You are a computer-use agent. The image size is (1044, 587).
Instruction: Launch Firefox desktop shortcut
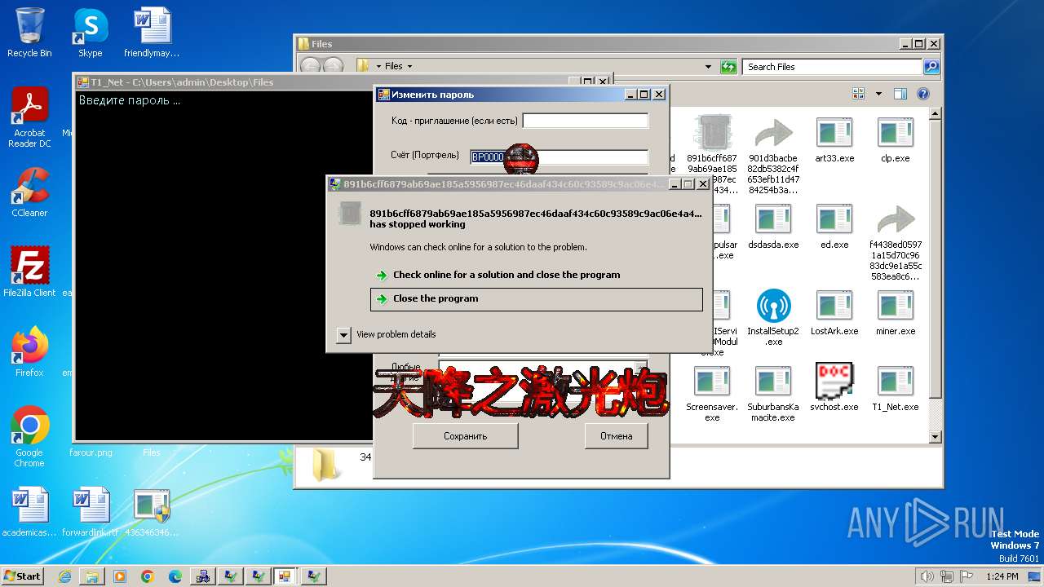click(29, 351)
